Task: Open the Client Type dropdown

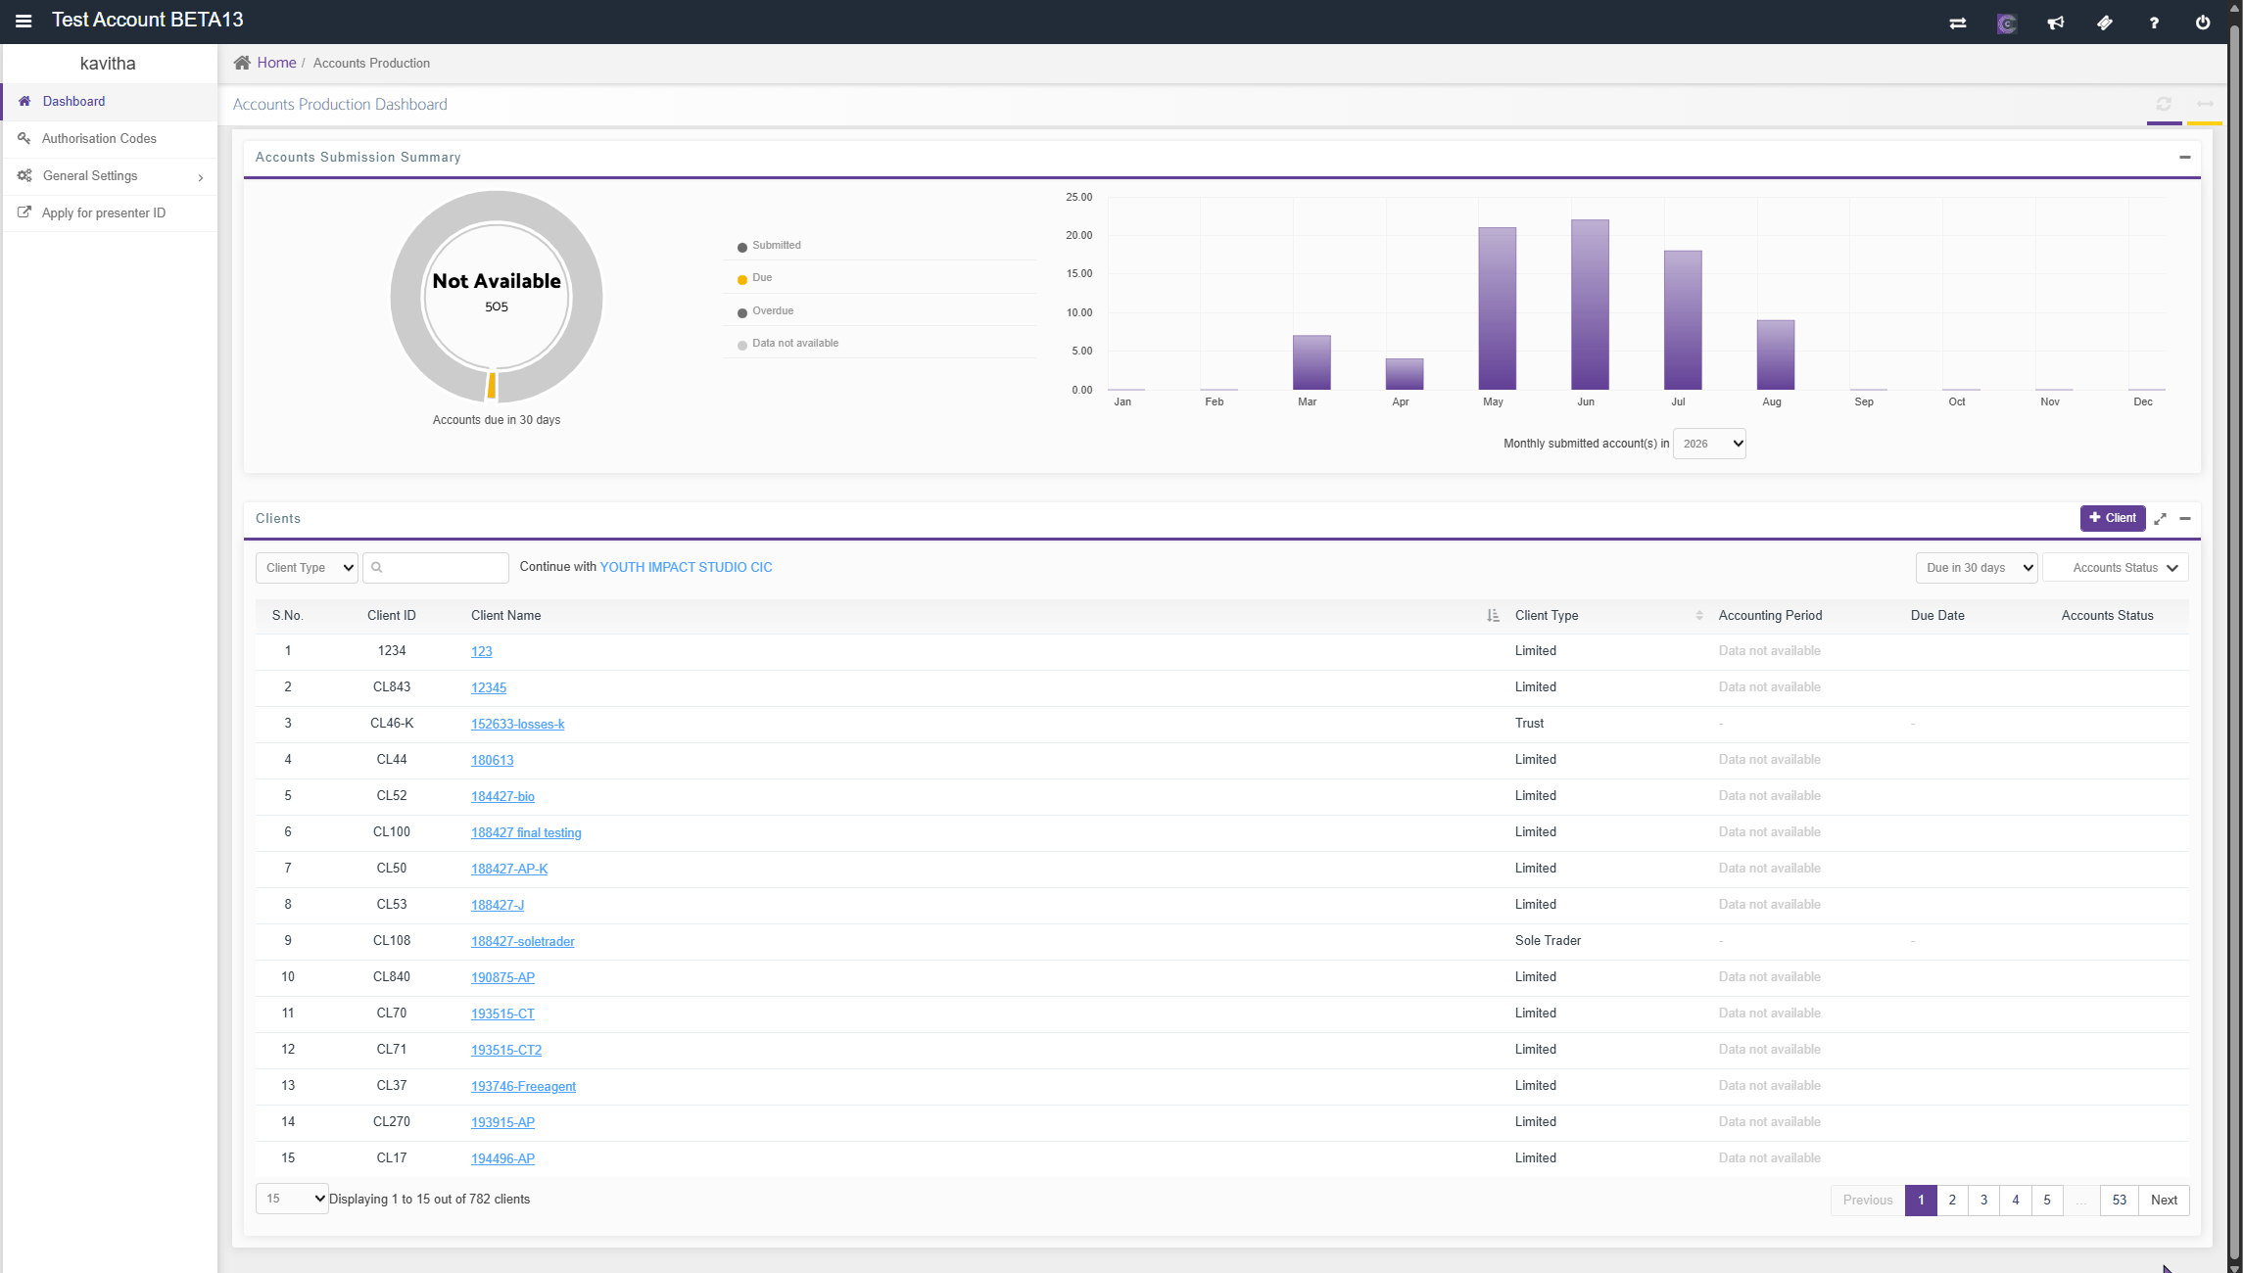Action: click(x=308, y=568)
